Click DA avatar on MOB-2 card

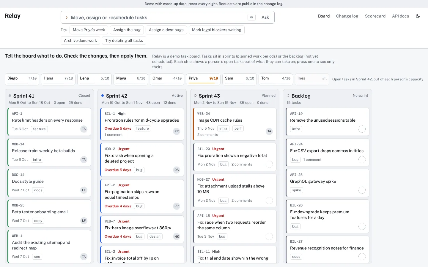[177, 170]
